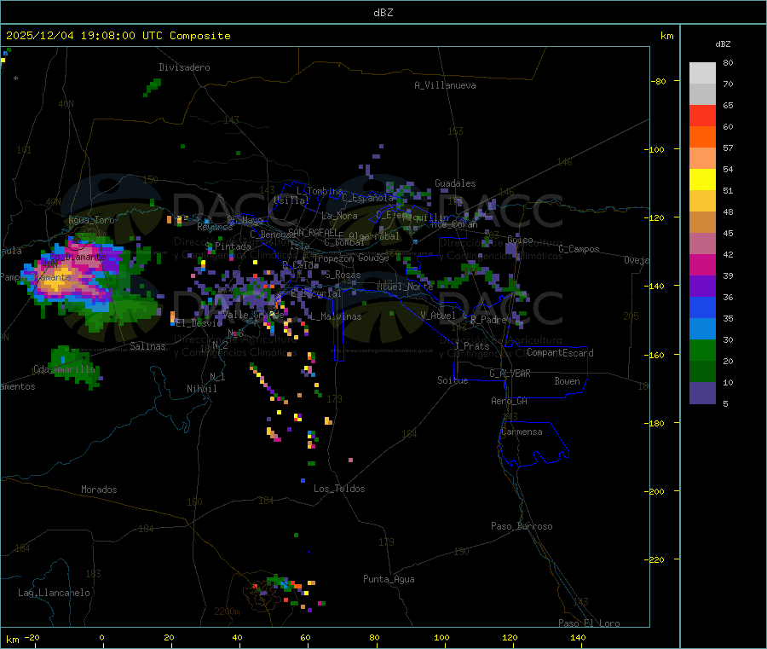Click the 'Guadales' locality label

[x=455, y=183]
